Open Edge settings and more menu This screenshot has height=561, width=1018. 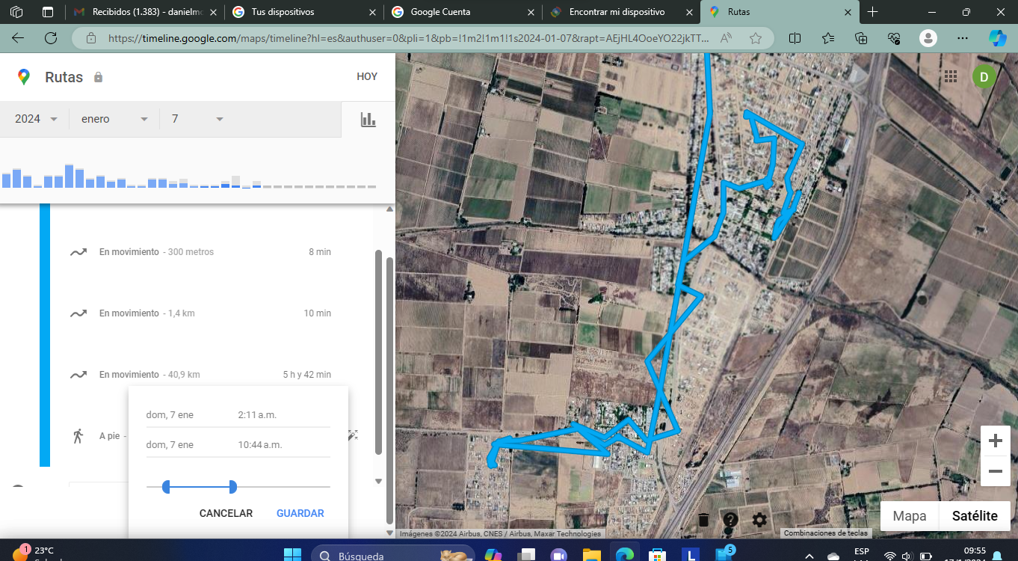click(961, 38)
